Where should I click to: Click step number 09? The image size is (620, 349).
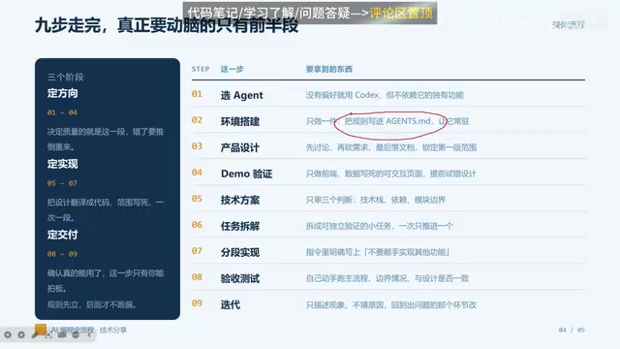point(197,303)
